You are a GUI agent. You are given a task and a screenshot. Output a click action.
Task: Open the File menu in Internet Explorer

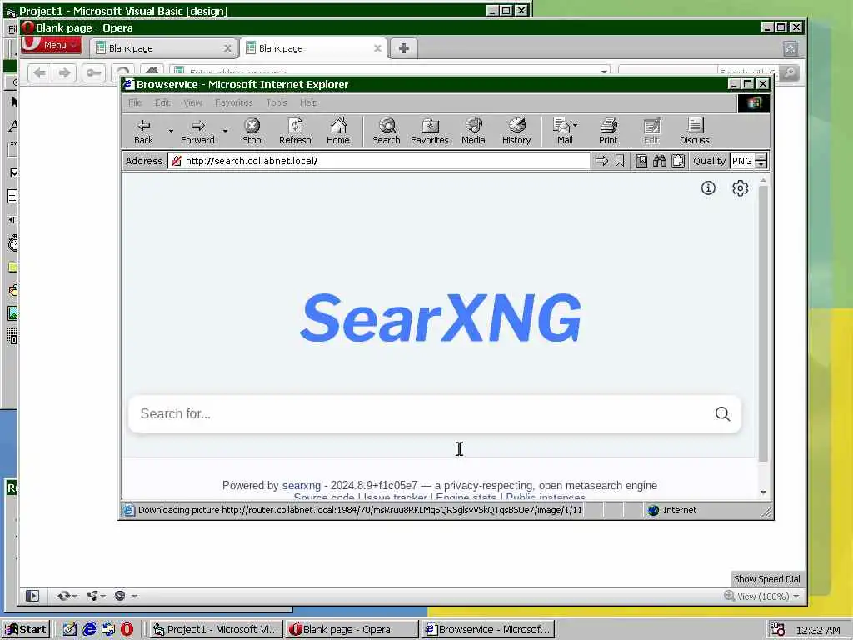coord(135,102)
